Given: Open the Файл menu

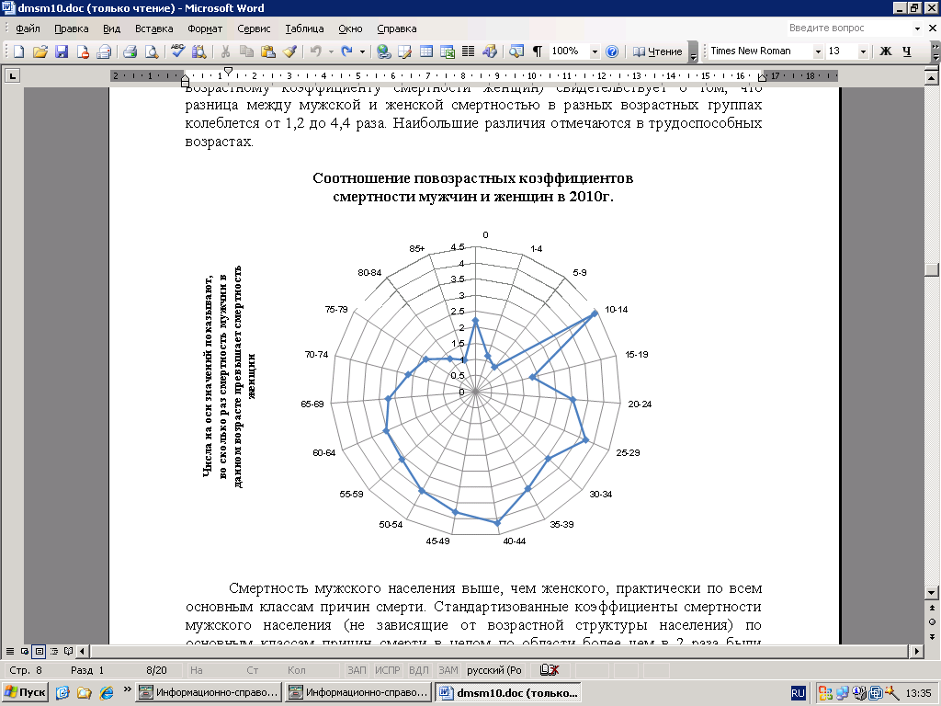Looking at the screenshot, I should [28, 28].
